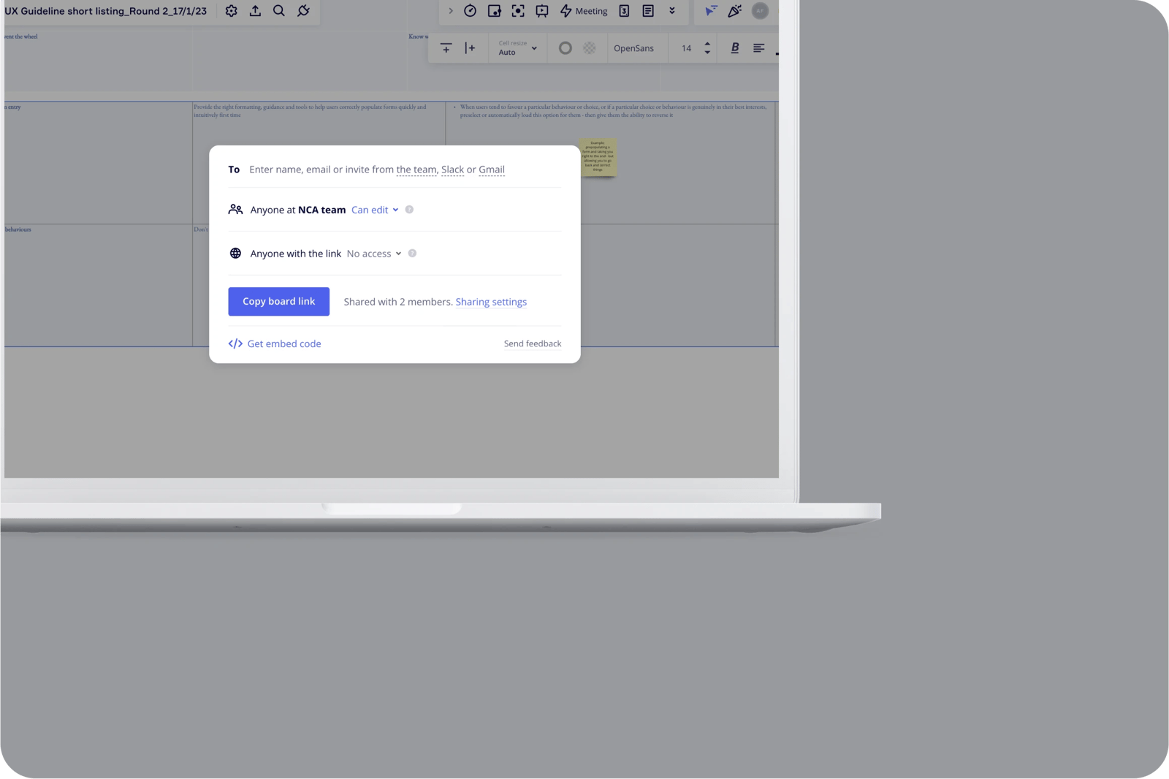Open text alignment options

click(759, 48)
